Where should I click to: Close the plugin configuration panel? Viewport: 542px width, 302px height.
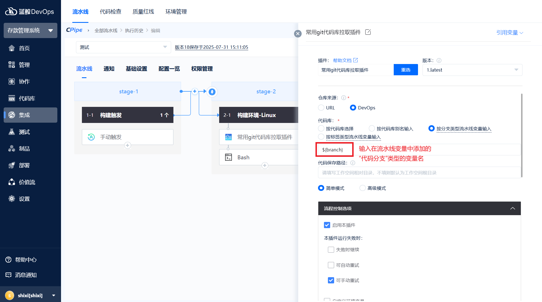pyautogui.click(x=298, y=34)
